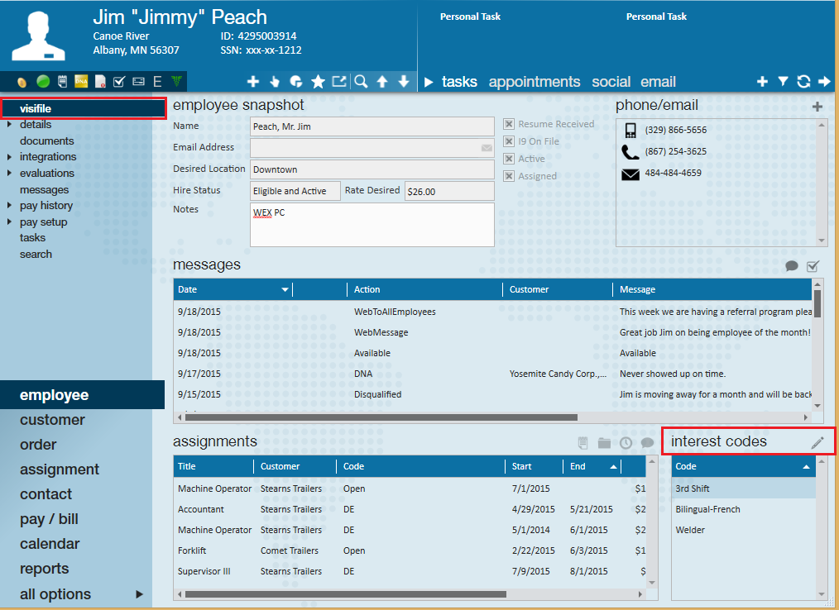
Task: Switch to the appointments tab
Action: point(534,82)
